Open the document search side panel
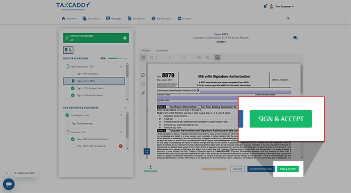351x193 pixels. click(x=143, y=84)
